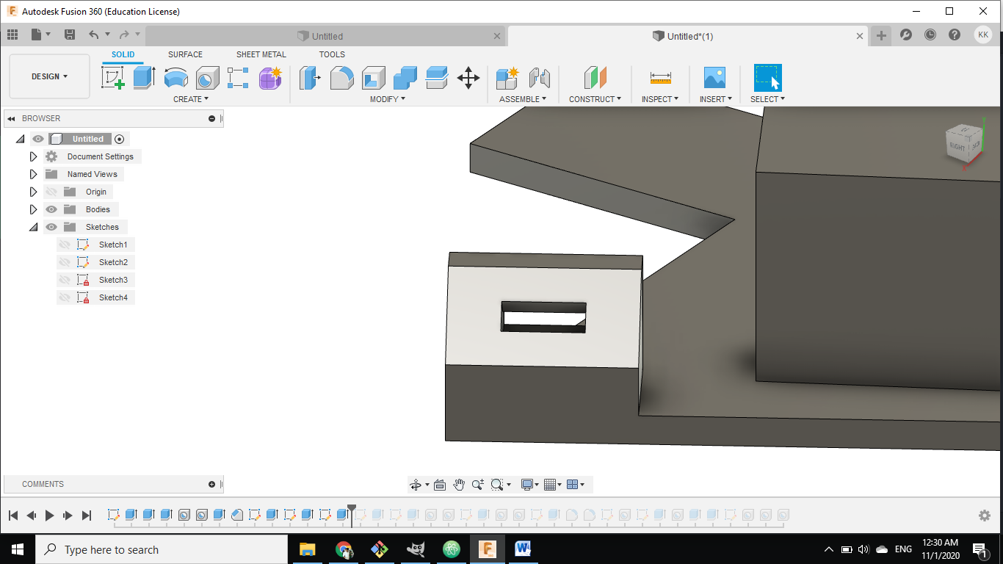Open the MODIFY dropdown menu
The height and width of the screenshot is (564, 1003).
(x=387, y=99)
